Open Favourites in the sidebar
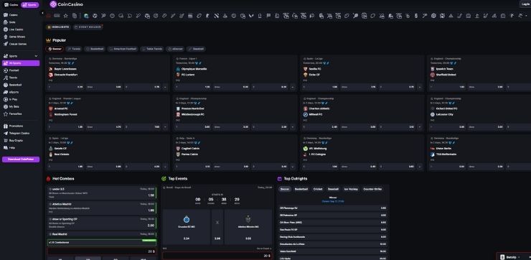Image resolution: width=531 pixels, height=260 pixels. [x=15, y=114]
